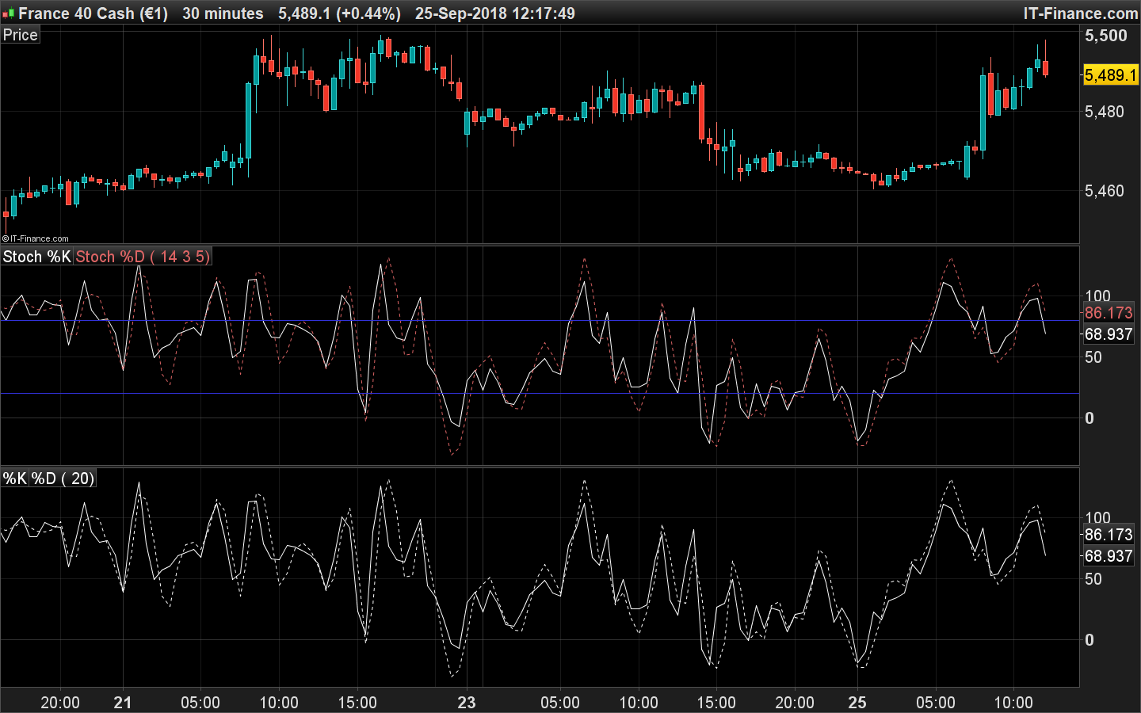The width and height of the screenshot is (1141, 713).
Task: Click the 25-Sep-2018 12:17:49 timestamp
Action: pyautogui.click(x=495, y=13)
